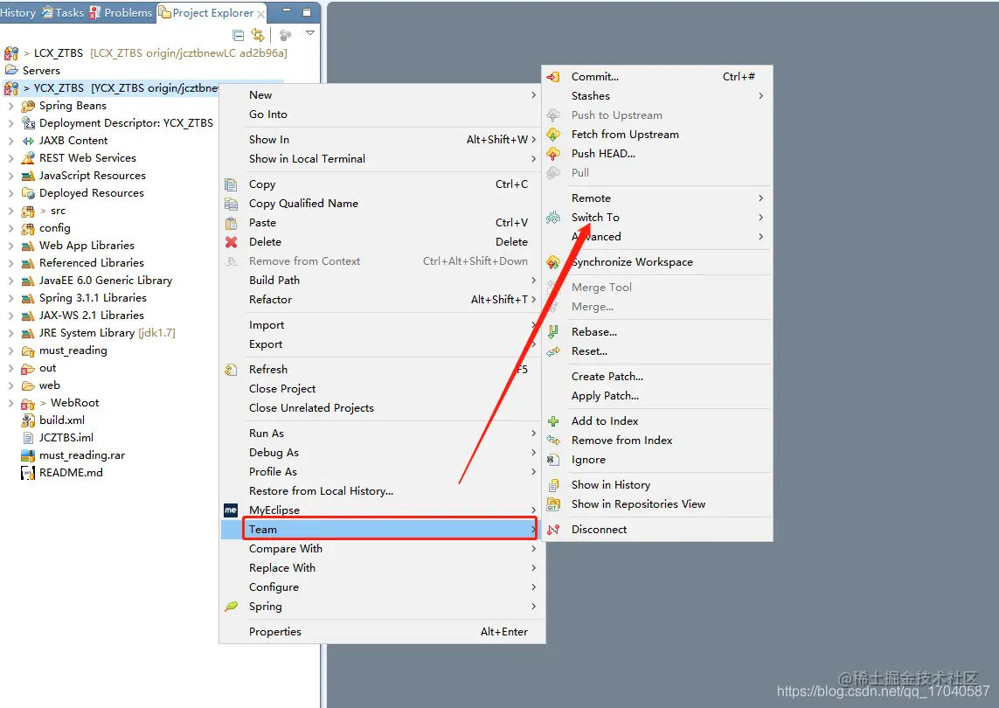This screenshot has height=708, width=999.
Task: Expand the Web App Libraries node
Action: (10, 246)
